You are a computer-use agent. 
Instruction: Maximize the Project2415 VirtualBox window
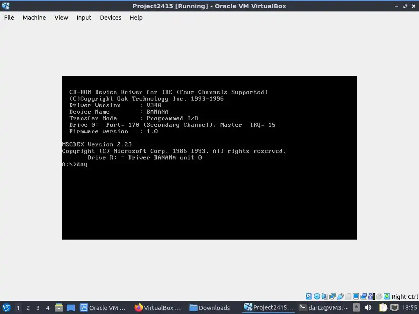point(405,6)
